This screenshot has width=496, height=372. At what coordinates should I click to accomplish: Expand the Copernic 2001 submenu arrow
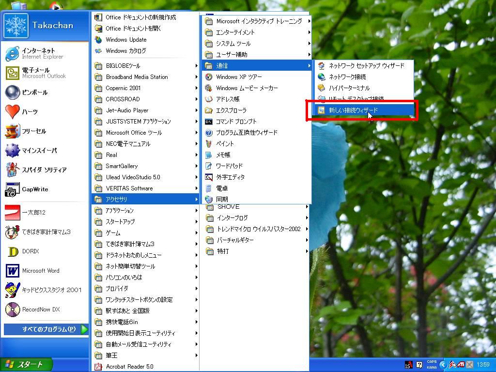(x=197, y=88)
